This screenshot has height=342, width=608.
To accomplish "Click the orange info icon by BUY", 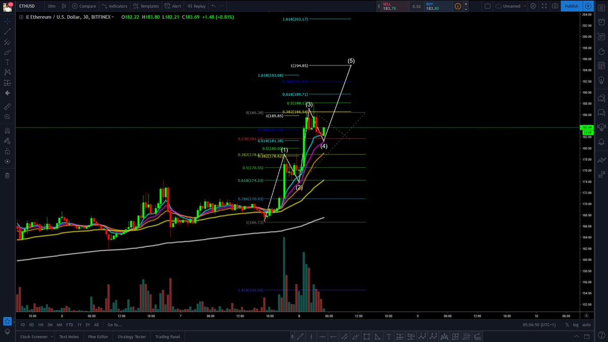I will pyautogui.click(x=458, y=6).
